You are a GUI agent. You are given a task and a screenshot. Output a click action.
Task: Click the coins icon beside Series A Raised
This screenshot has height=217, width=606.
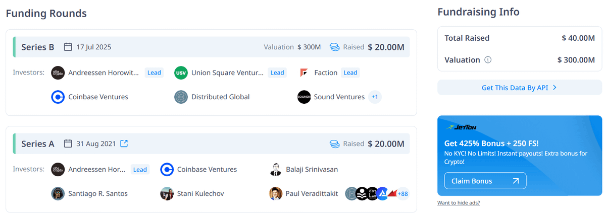(334, 143)
